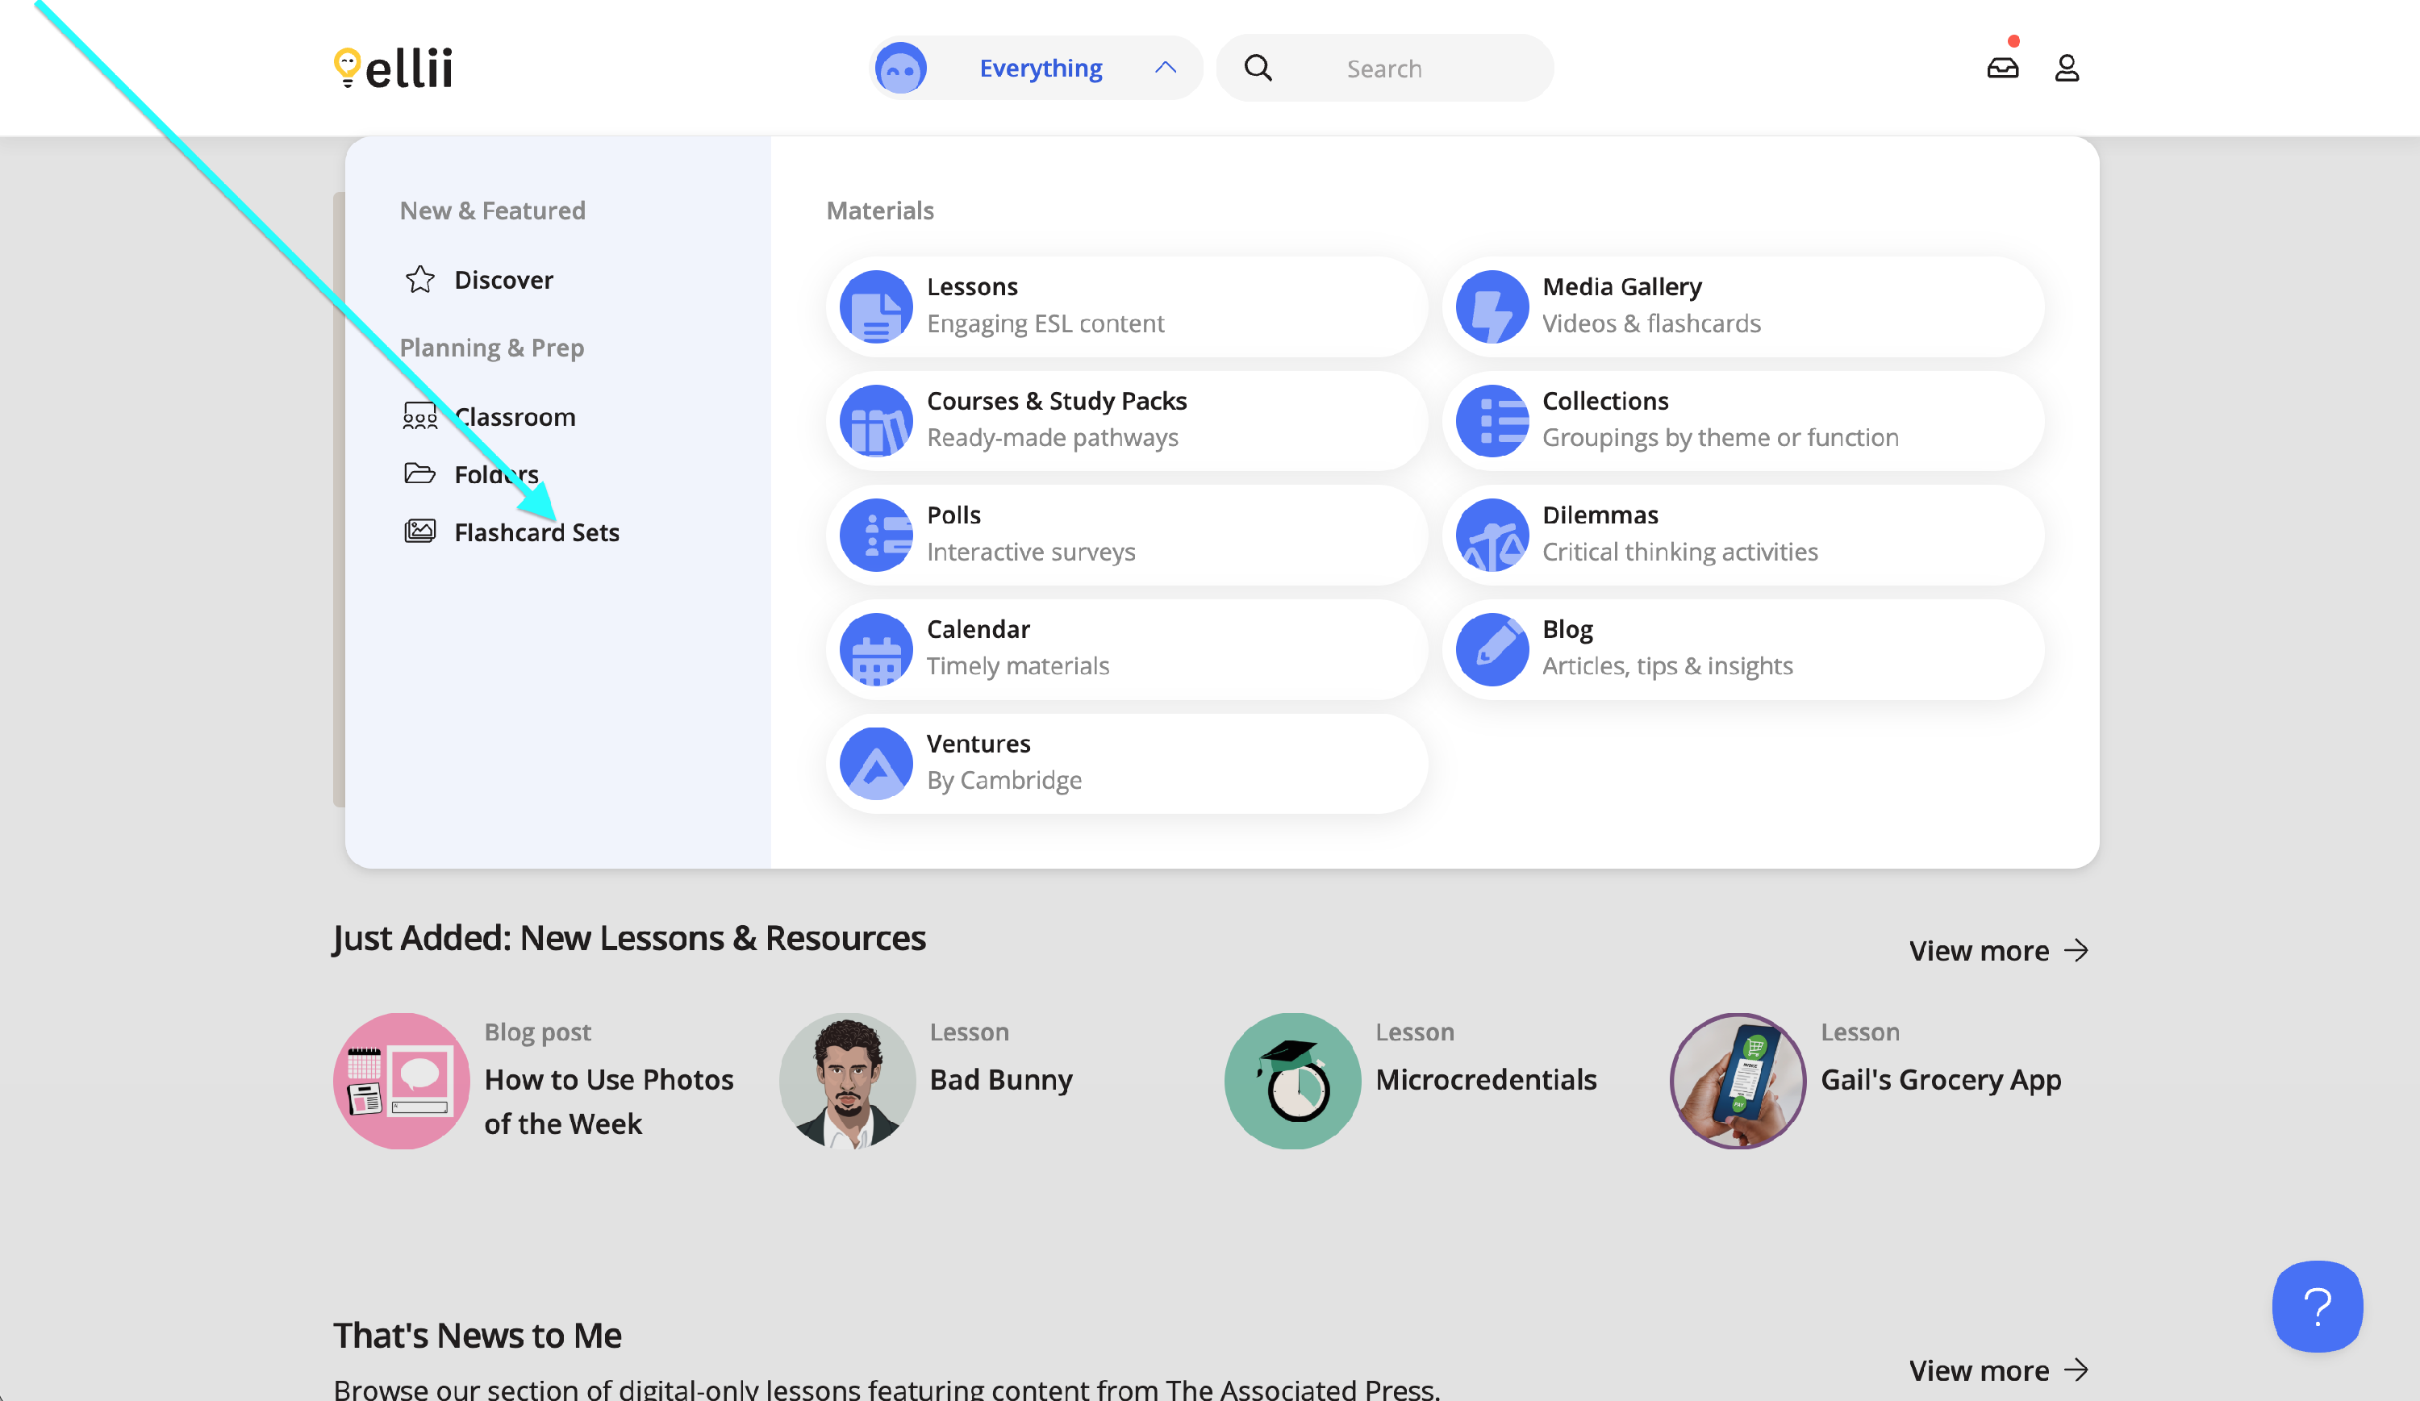Viewport: 2420px width, 1401px height.
Task: Open Discover under New & Featured
Action: click(503, 279)
